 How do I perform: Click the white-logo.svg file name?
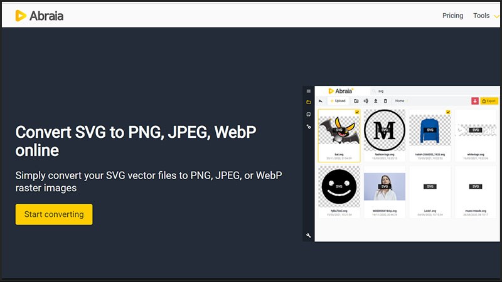(x=476, y=154)
